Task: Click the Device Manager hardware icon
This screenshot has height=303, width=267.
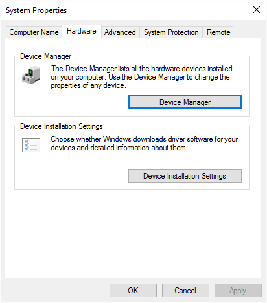Action: pyautogui.click(x=31, y=75)
